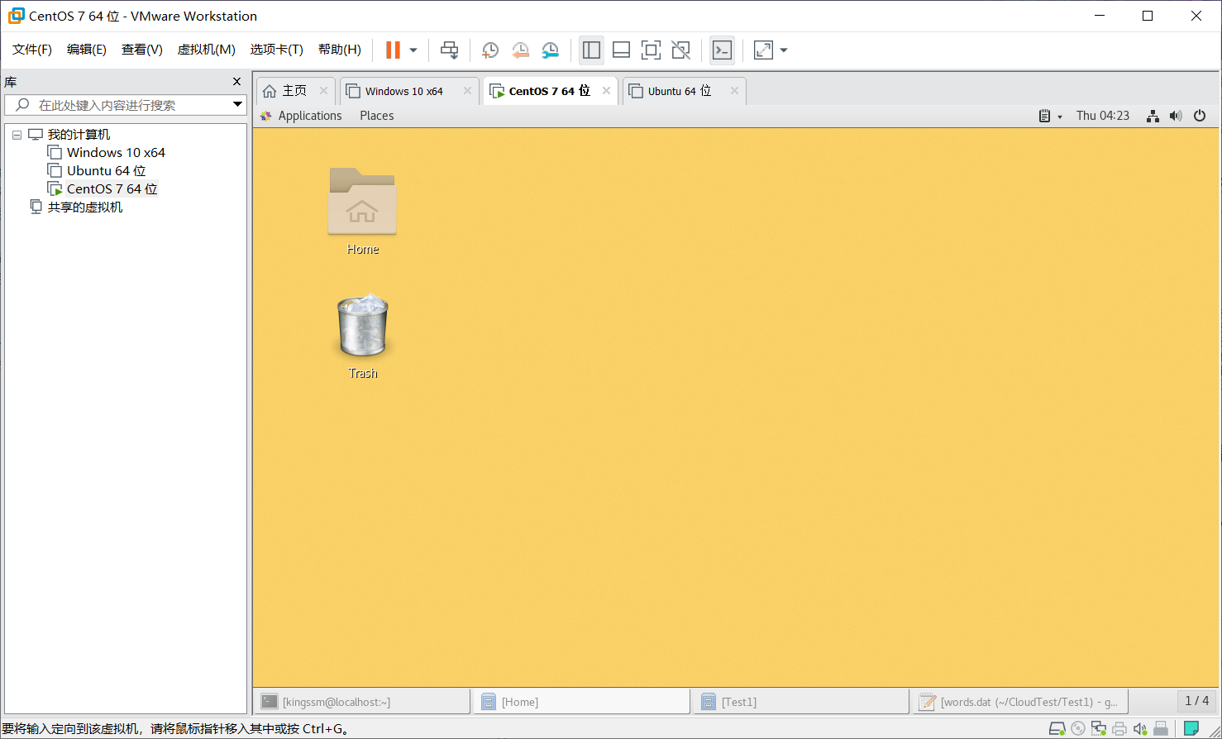Take a snapshot of this VM

490,50
